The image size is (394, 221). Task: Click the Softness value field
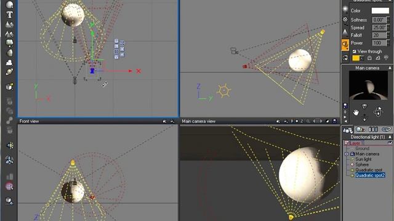379,20
